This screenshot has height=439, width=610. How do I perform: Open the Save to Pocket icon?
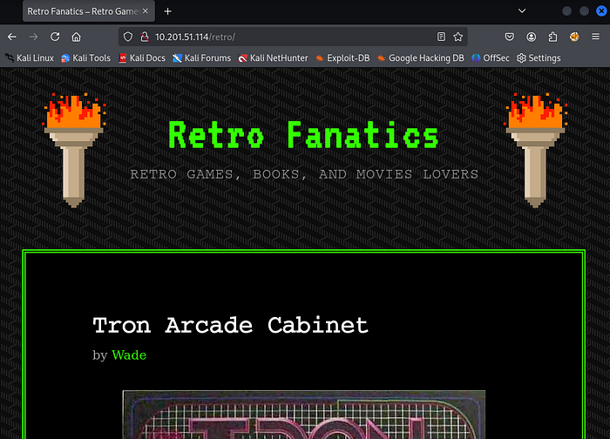tap(509, 37)
